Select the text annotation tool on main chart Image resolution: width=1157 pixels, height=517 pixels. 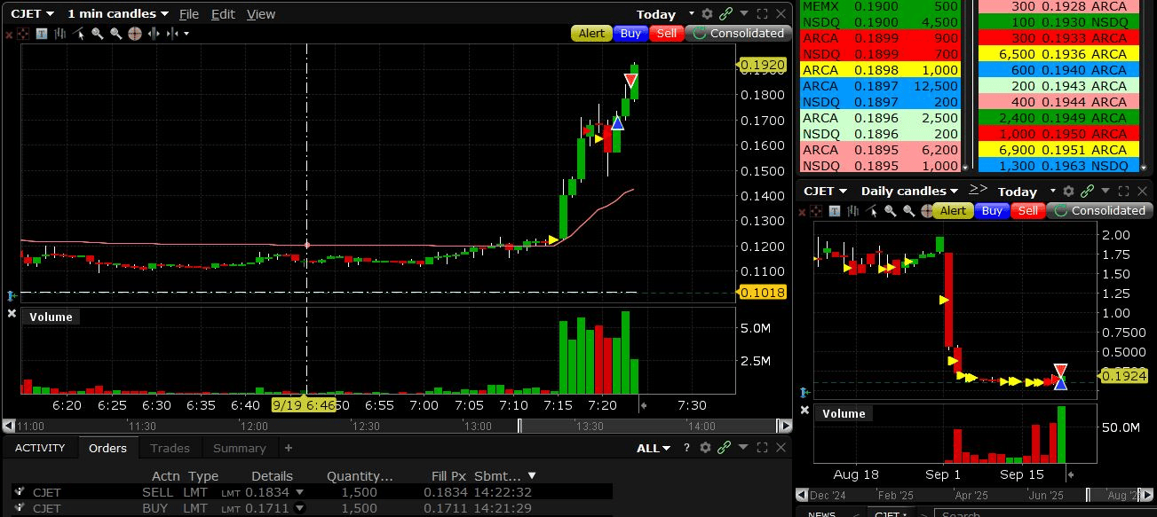[42, 34]
